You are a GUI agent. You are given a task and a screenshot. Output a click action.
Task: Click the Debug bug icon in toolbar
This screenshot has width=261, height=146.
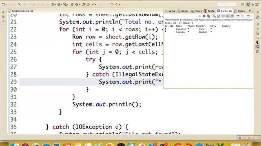(x=53, y=4)
